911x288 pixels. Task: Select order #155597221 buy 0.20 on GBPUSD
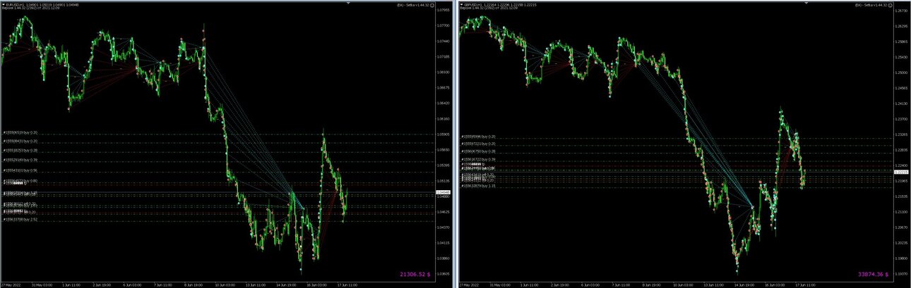tap(479, 144)
